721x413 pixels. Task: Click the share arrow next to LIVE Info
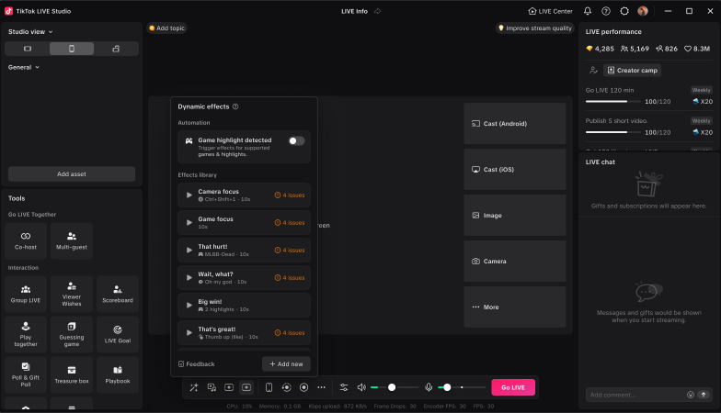(377, 11)
